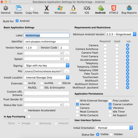
Task: Open the Copy Files pane
Action: click(32, 10)
